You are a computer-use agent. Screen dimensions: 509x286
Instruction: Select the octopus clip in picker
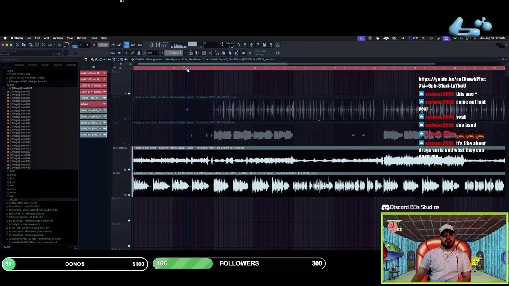coord(93,104)
